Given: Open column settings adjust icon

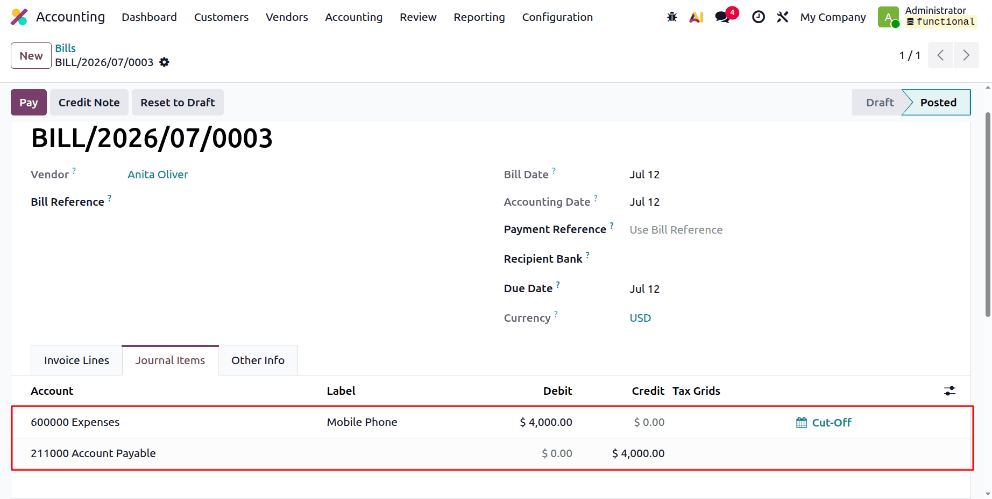Looking at the screenshot, I should click(950, 391).
